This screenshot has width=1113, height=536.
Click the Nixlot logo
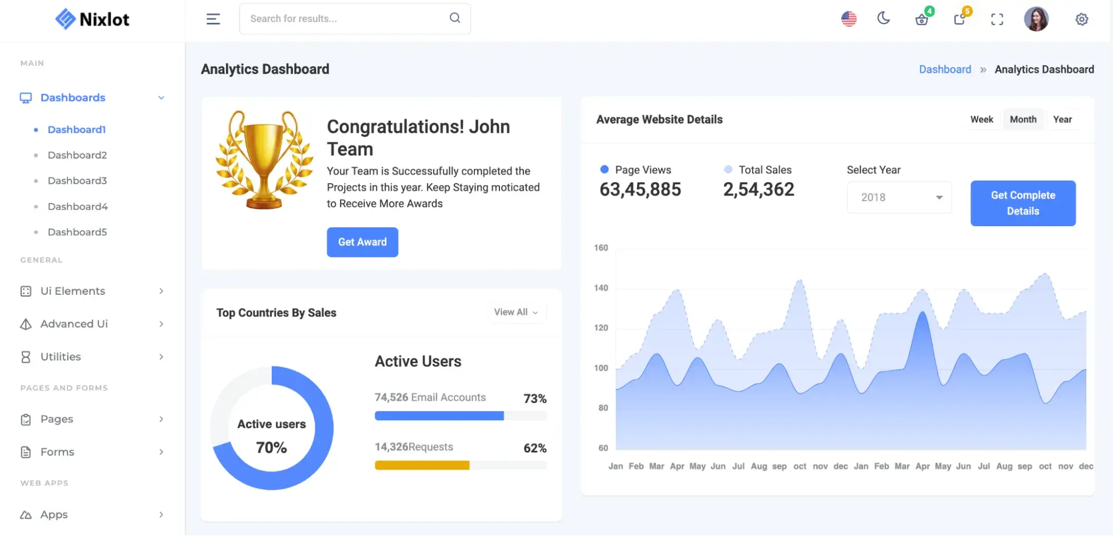point(92,20)
